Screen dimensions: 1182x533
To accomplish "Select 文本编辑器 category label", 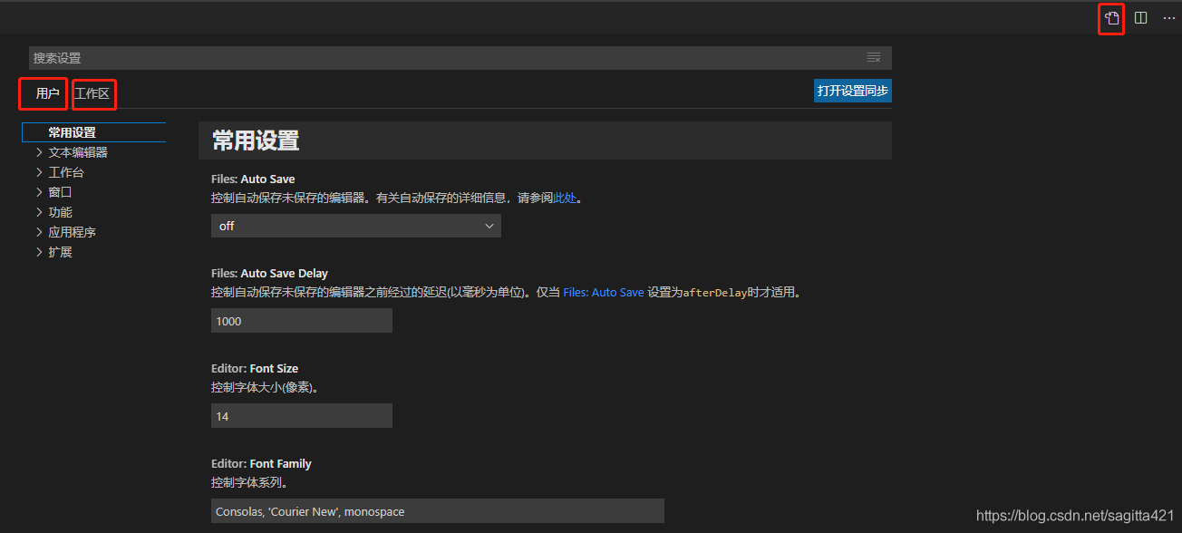I will pos(78,152).
